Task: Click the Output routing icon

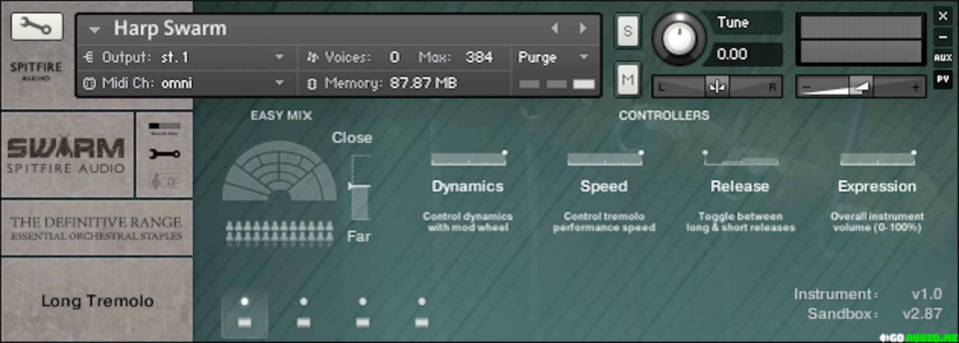Action: click(88, 57)
